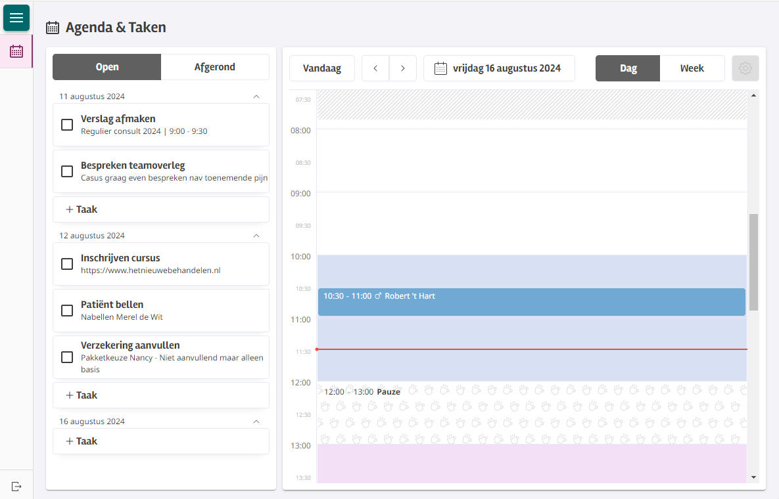Go to previous day arrow
779x499 pixels.
tap(375, 68)
